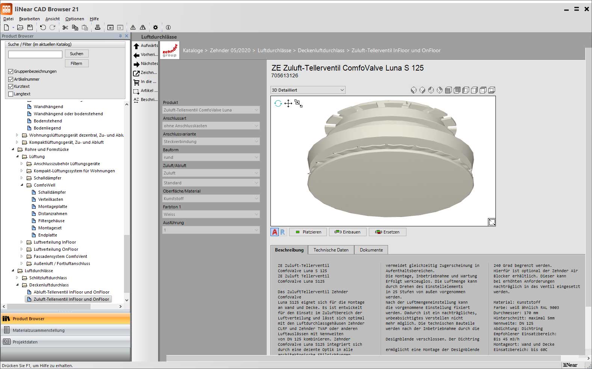Go to next item (Nächstes)

coord(136,64)
